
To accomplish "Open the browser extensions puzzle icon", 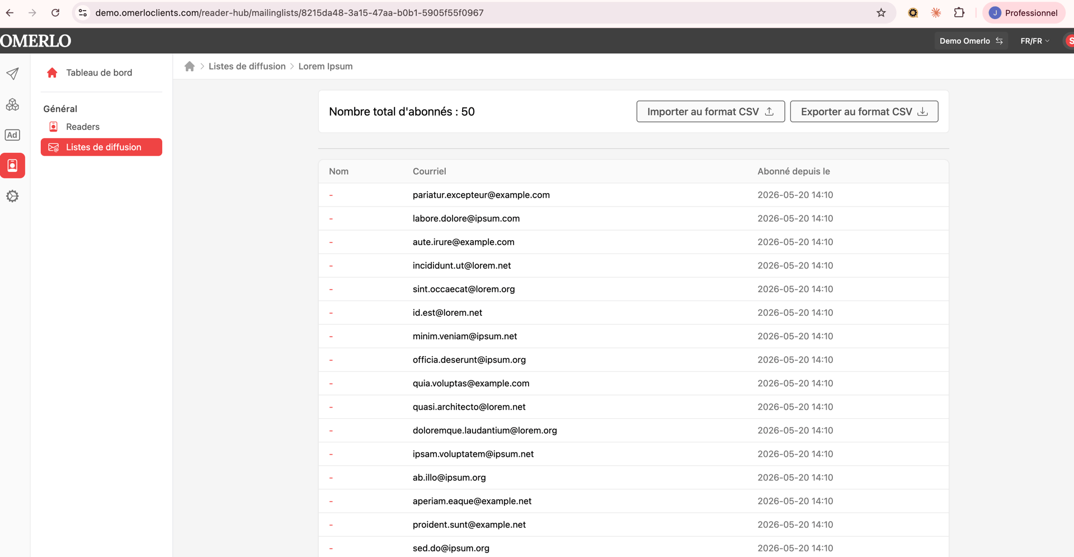I will [959, 12].
